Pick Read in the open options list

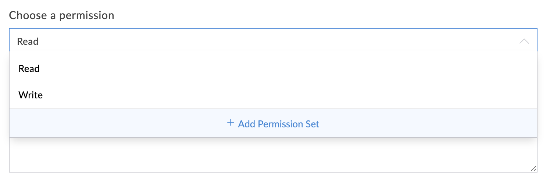(29, 69)
